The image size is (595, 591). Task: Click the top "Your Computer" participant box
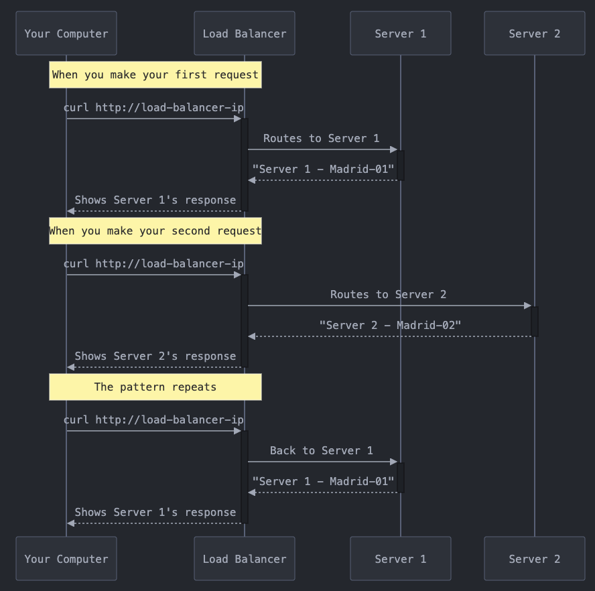coord(66,34)
